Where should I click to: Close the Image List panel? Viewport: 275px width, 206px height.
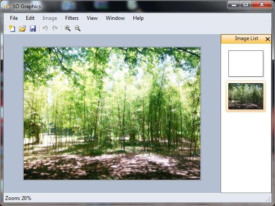click(268, 39)
